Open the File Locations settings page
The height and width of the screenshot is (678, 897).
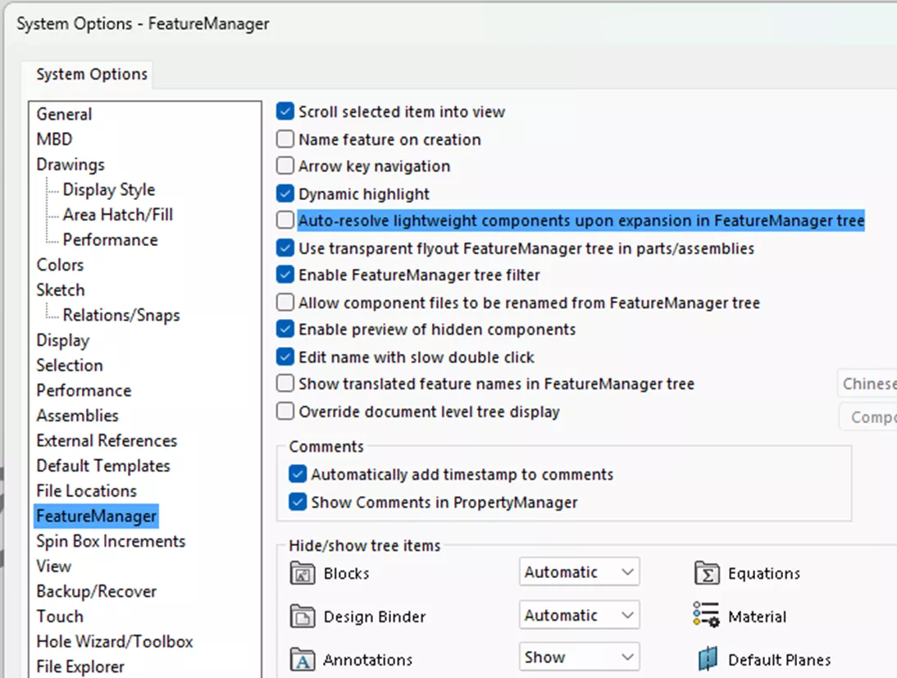point(86,491)
